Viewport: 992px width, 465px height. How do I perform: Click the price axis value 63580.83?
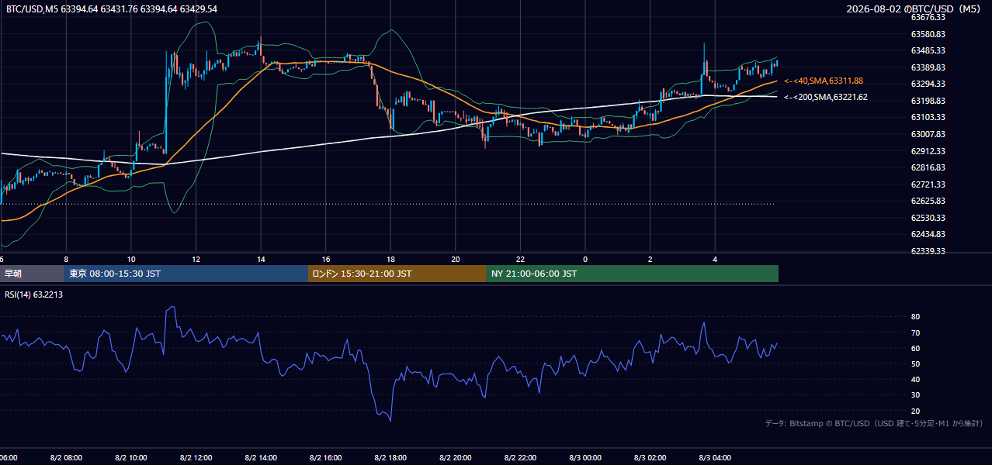(x=928, y=34)
